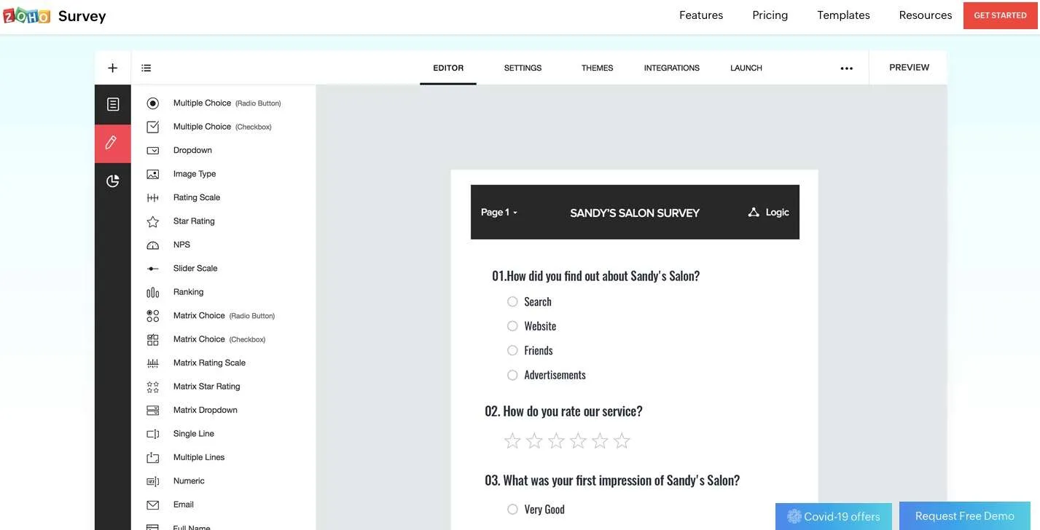This screenshot has height=530, width=1040.
Task: Open the survey pages document icon
Action: point(113,104)
